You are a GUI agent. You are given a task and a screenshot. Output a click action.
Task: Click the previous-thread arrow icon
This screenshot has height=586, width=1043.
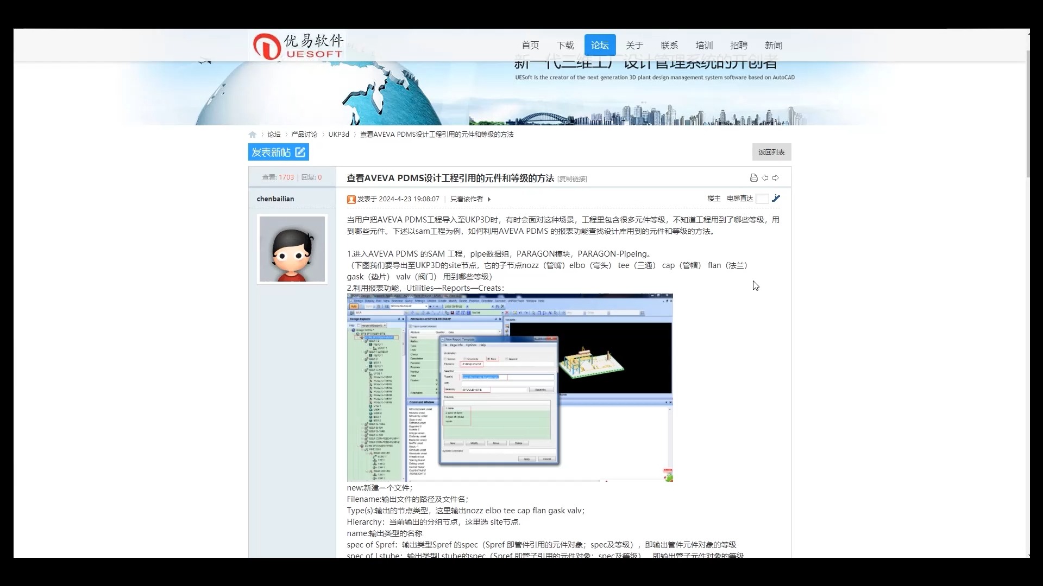[765, 177]
